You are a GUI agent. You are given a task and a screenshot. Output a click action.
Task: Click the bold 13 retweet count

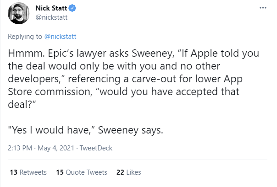(13, 172)
